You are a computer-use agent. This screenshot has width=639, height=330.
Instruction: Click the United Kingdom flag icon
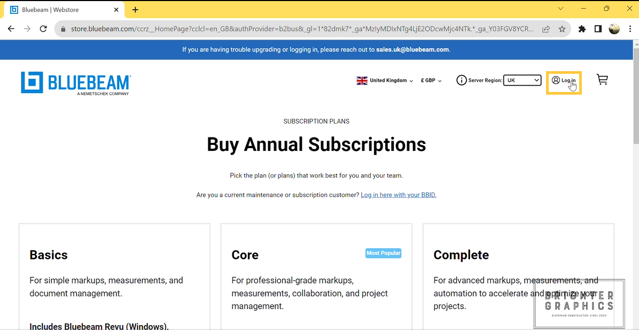(x=362, y=80)
